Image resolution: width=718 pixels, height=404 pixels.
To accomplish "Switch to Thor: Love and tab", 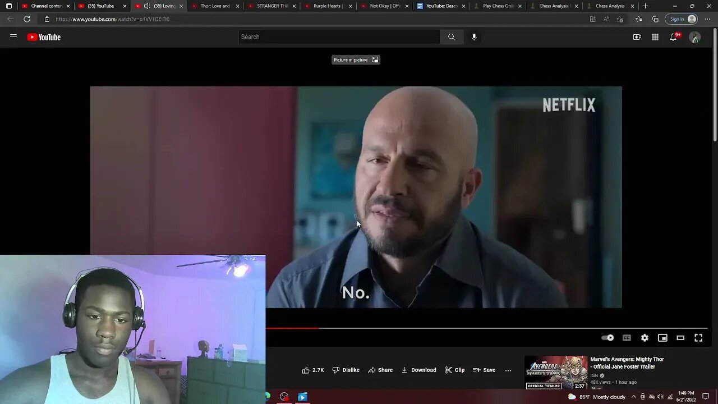I will (215, 6).
